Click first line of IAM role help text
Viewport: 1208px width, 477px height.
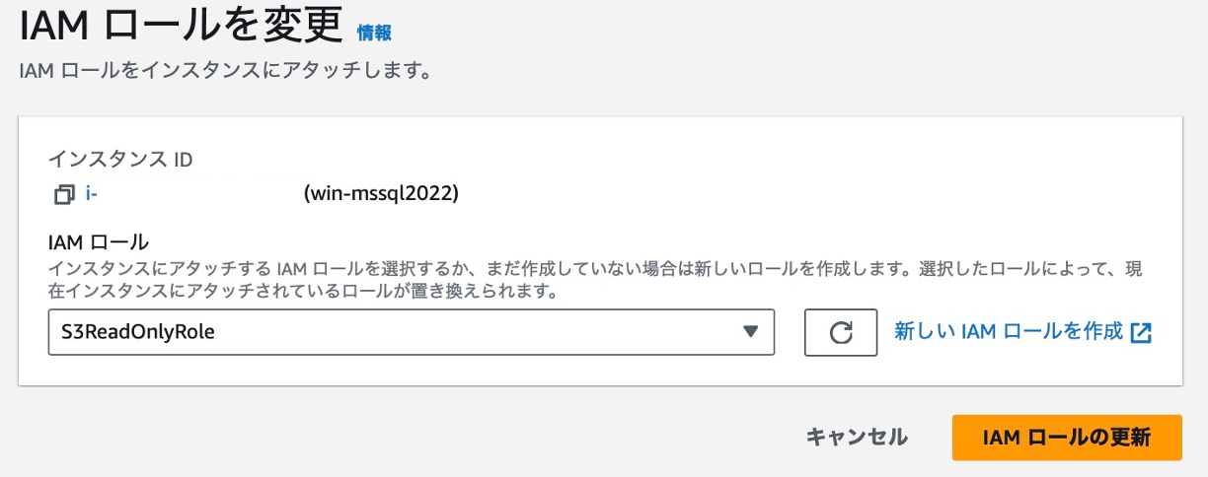coord(592,268)
